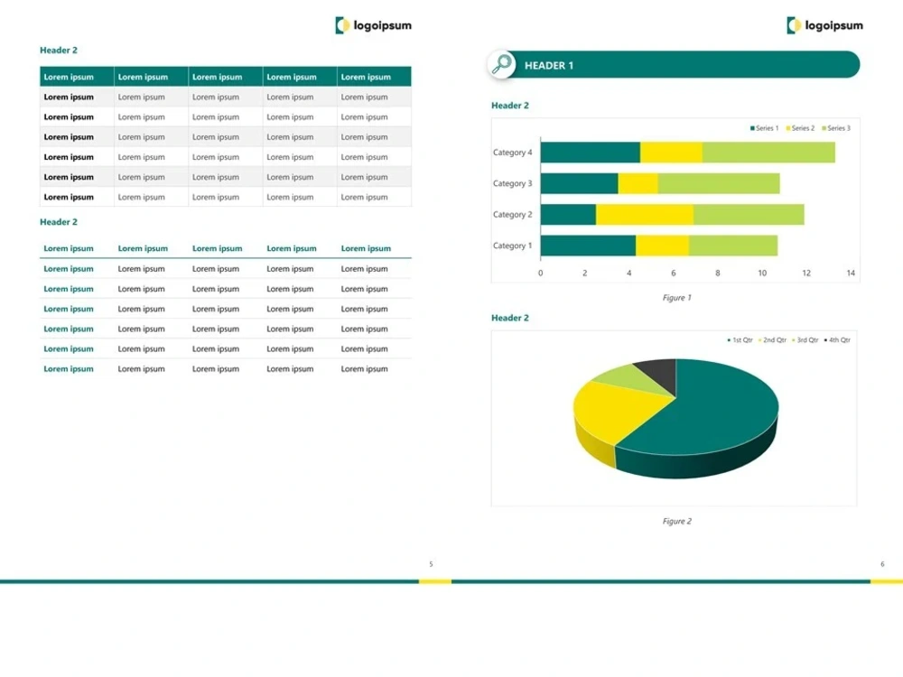Select the Figure 2 caption
This screenshot has height=677, width=903.
(676, 521)
